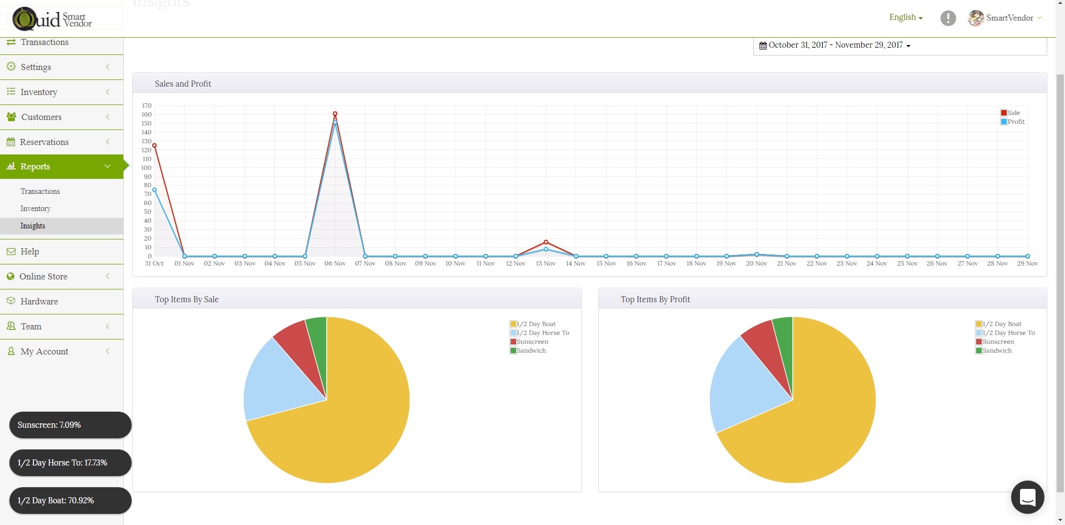Expand the My Account section
Viewport: 1065px width, 525px height.
[x=44, y=351]
